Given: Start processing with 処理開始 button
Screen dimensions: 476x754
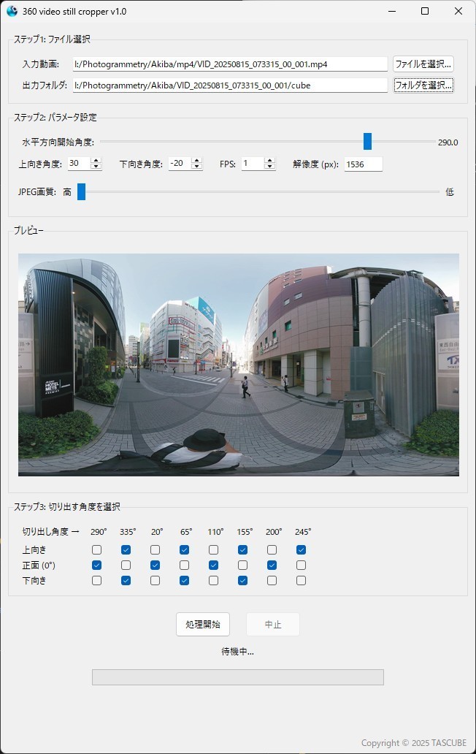Looking at the screenshot, I should click(203, 624).
